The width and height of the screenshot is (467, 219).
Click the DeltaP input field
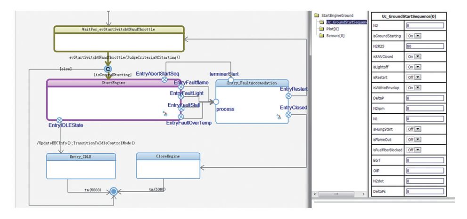pyautogui.click(x=425, y=98)
